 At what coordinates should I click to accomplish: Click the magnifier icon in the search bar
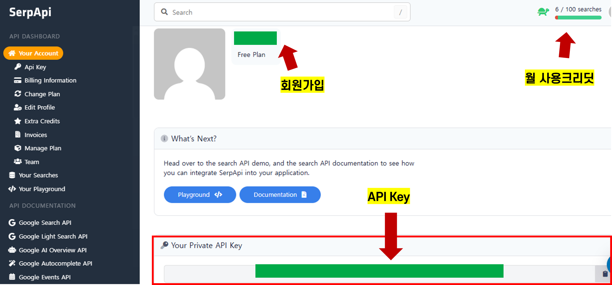coord(164,12)
